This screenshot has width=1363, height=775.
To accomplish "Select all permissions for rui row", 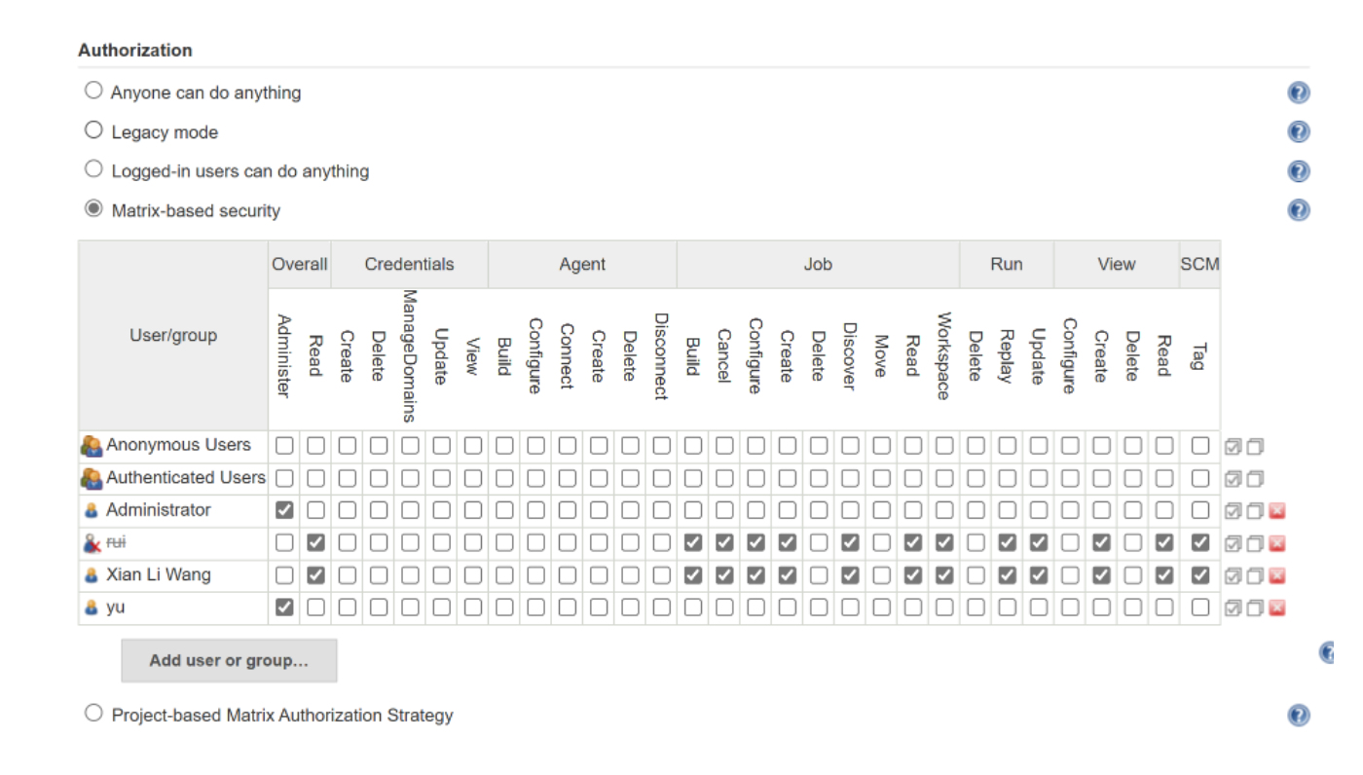I will click(x=1233, y=543).
